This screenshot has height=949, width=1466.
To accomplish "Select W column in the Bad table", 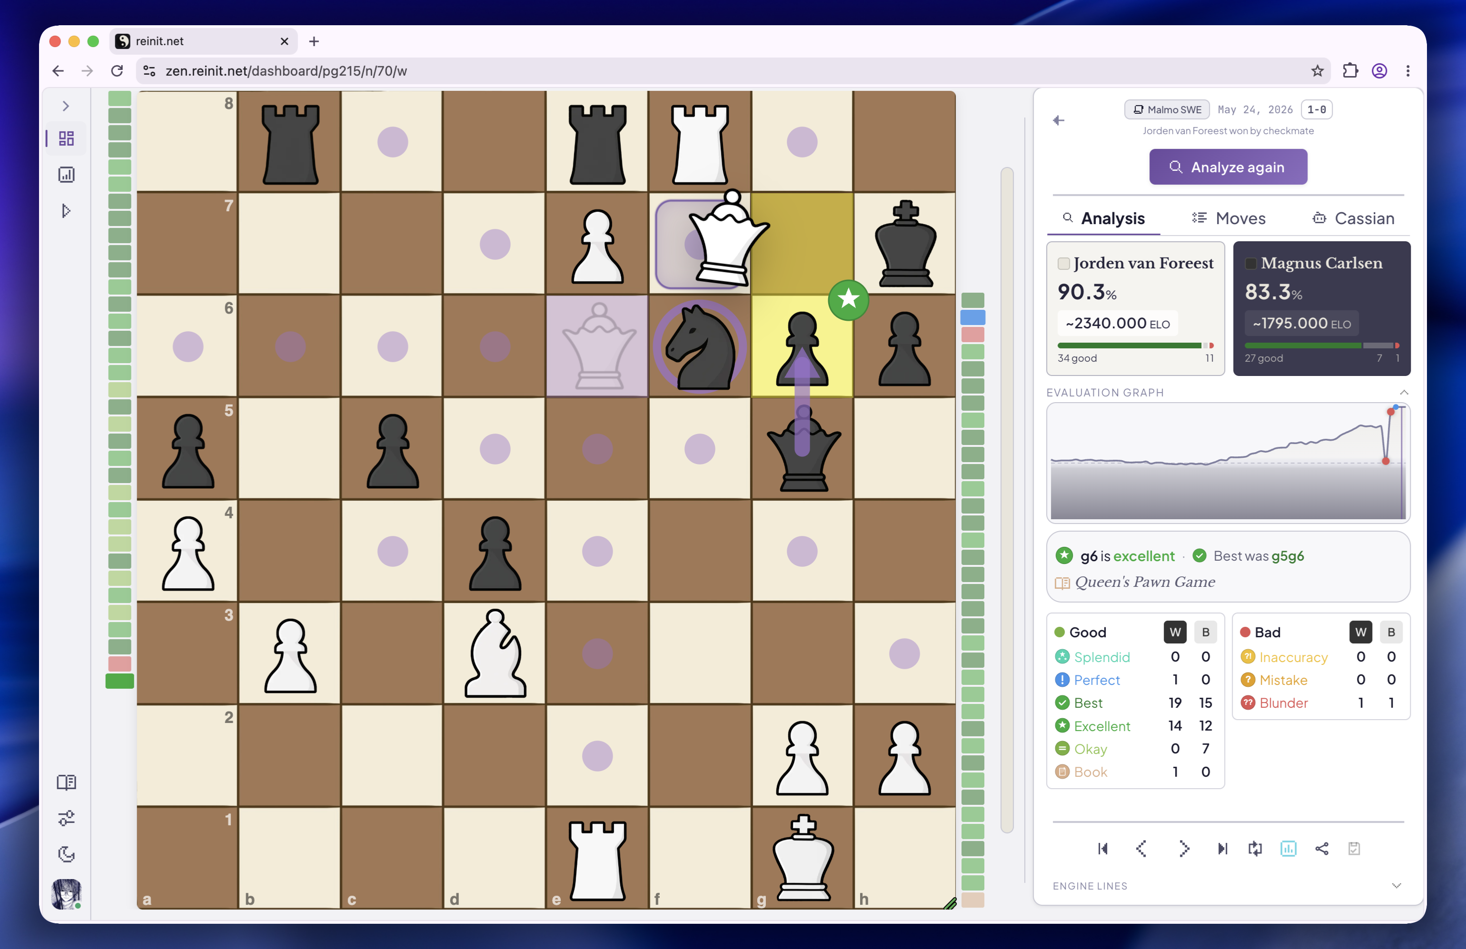I will point(1361,632).
